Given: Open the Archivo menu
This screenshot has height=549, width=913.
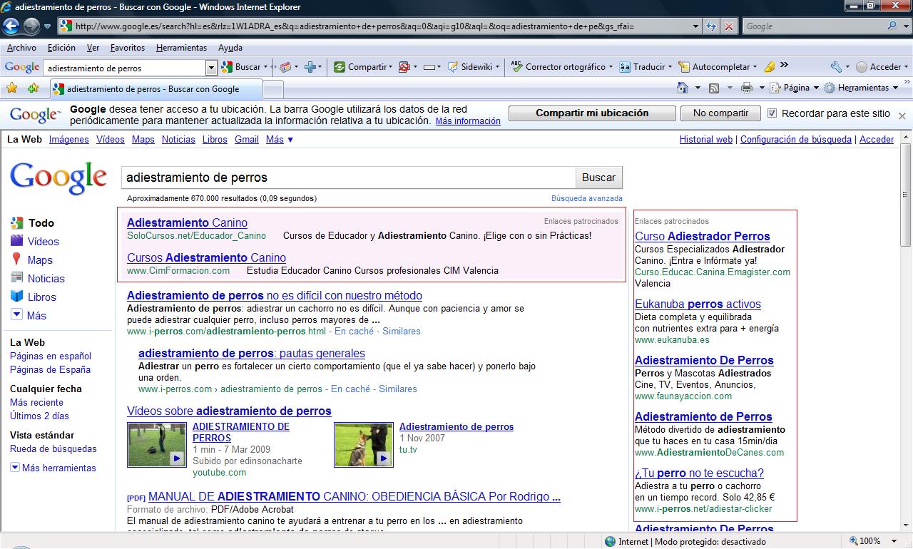Looking at the screenshot, I should point(21,48).
